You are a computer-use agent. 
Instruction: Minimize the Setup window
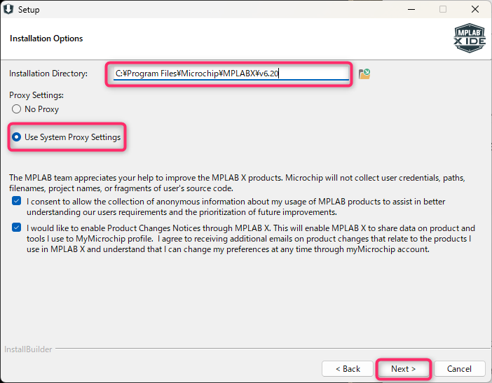(411, 9)
